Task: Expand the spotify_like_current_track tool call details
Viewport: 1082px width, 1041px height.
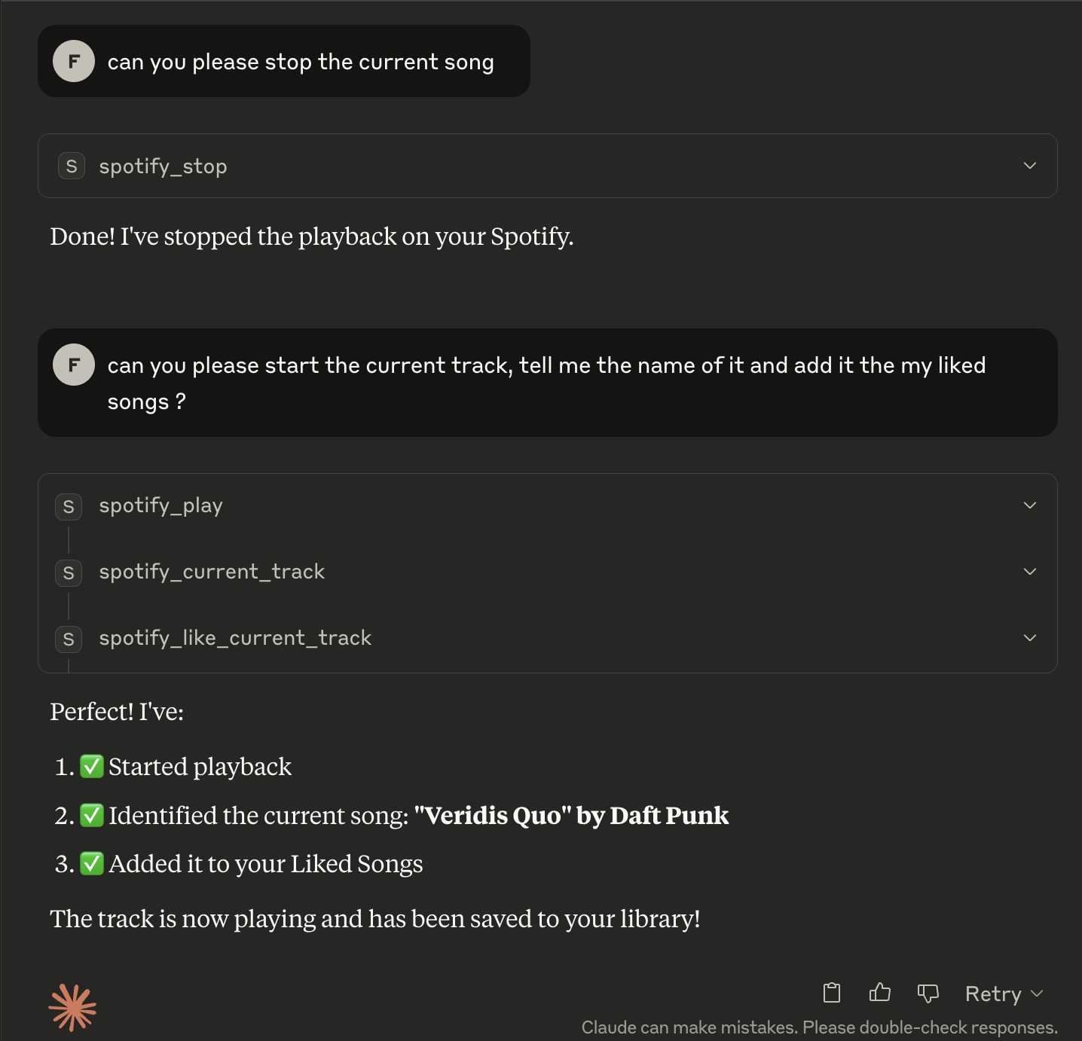Action: pyautogui.click(x=1029, y=638)
